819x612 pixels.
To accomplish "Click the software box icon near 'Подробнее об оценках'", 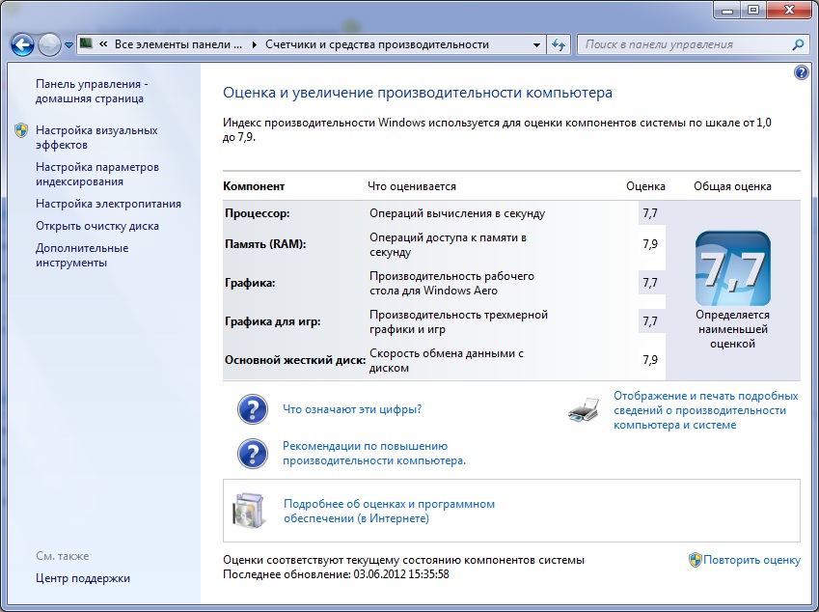I will [247, 511].
